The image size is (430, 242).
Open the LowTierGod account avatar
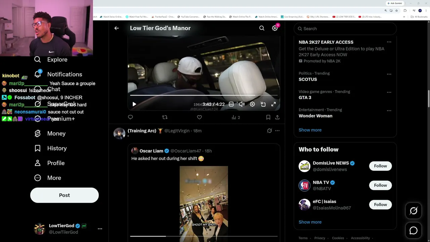click(x=40, y=229)
